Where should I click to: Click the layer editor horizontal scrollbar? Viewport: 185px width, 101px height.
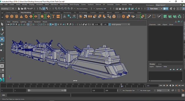point(161,81)
